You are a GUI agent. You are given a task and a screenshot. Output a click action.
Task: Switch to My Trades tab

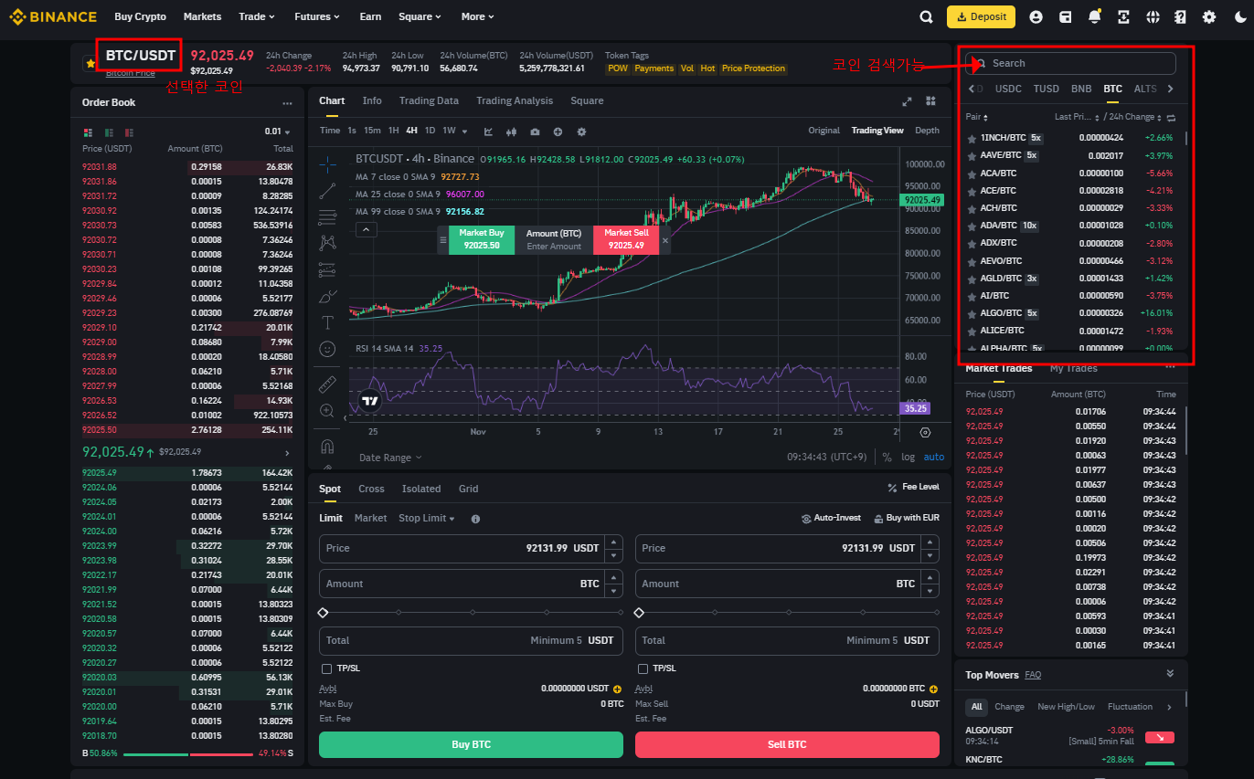1073,368
